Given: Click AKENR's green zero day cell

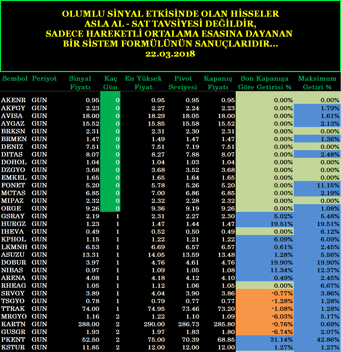Looking at the screenshot, I should [110, 100].
